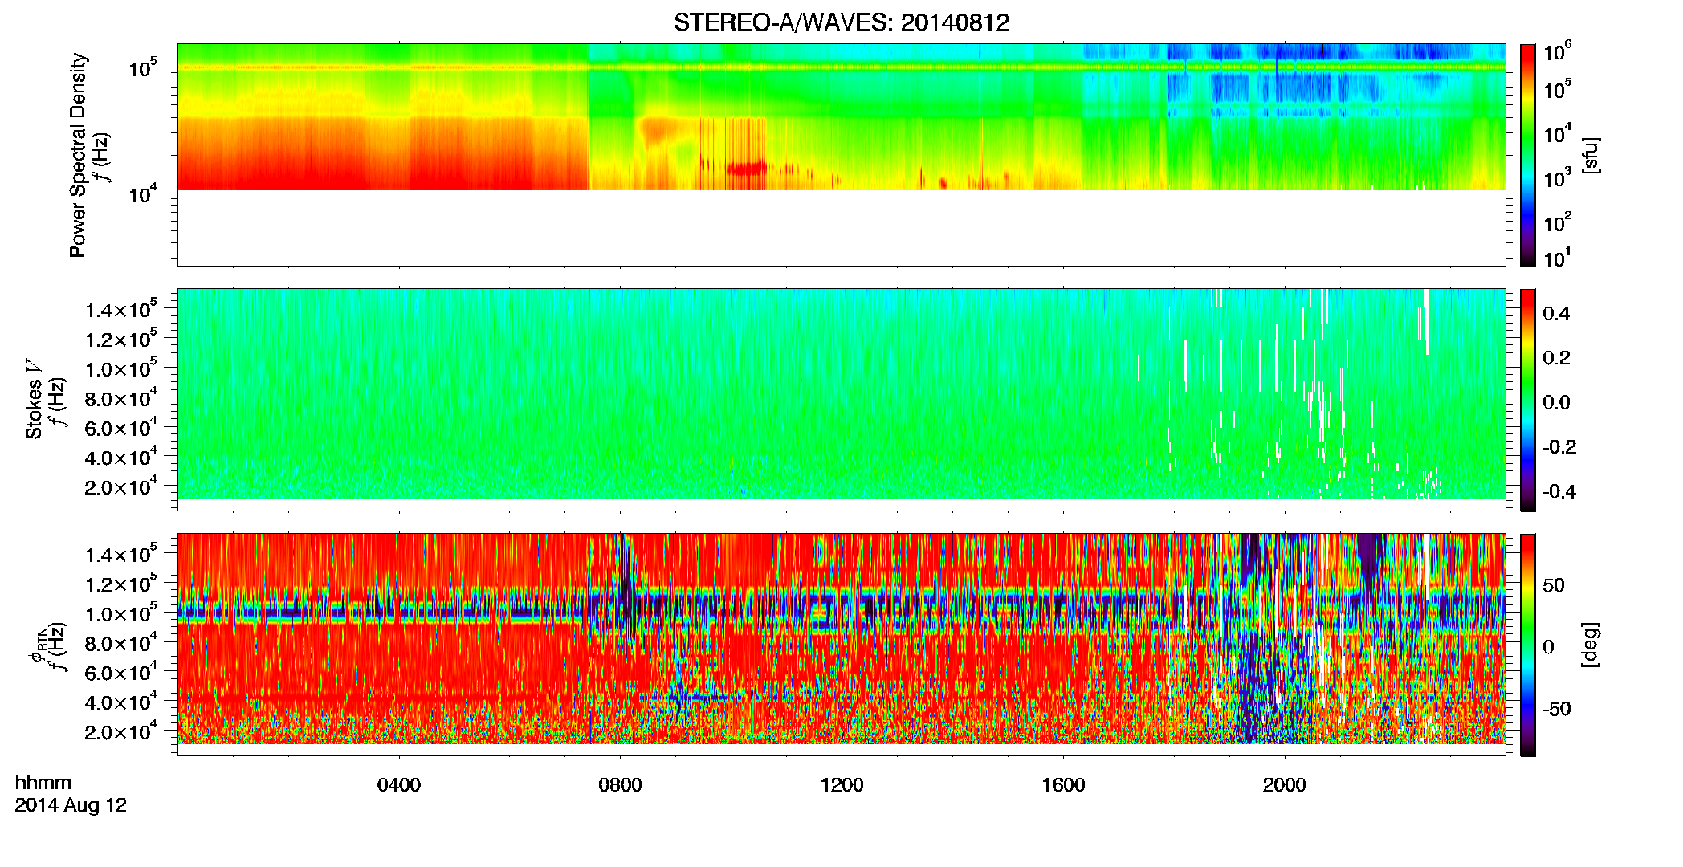Screen dimensions: 1683x867
Task: Click the 1600 time tick label
Action: [x=1063, y=785]
